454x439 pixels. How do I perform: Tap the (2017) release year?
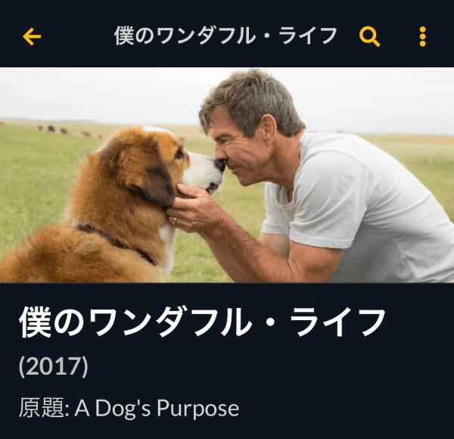click(x=54, y=366)
